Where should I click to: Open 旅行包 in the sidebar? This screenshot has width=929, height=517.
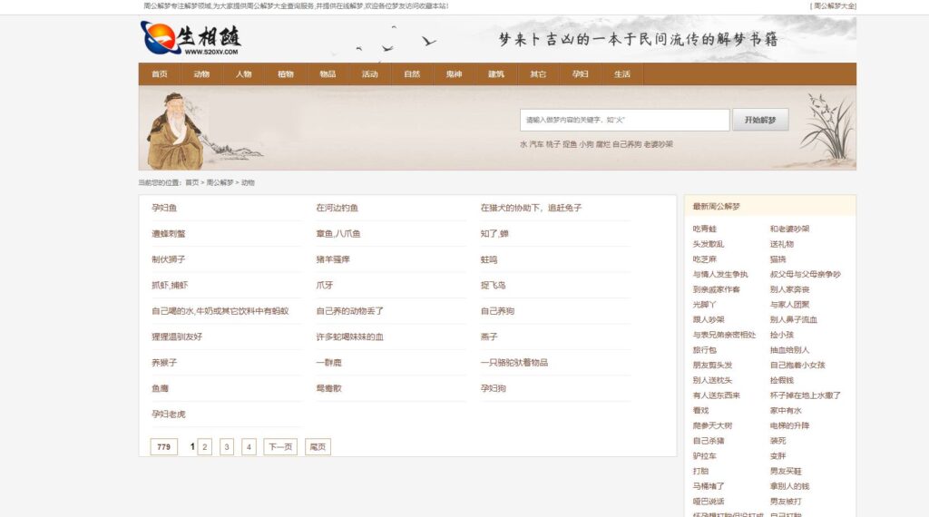pyautogui.click(x=704, y=350)
